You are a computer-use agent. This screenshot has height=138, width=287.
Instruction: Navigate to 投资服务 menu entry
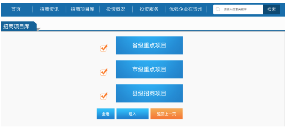[149, 9]
